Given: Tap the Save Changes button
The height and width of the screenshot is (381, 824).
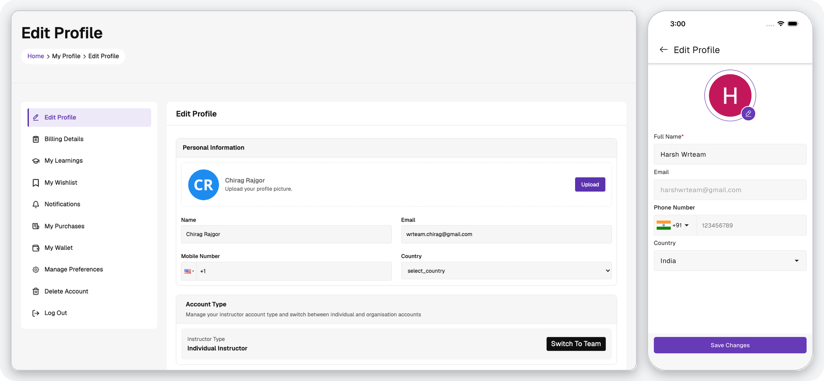Looking at the screenshot, I should 730,345.
